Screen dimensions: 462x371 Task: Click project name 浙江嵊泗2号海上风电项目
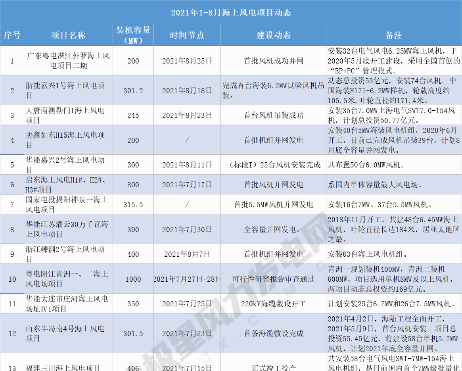[x=68, y=254]
